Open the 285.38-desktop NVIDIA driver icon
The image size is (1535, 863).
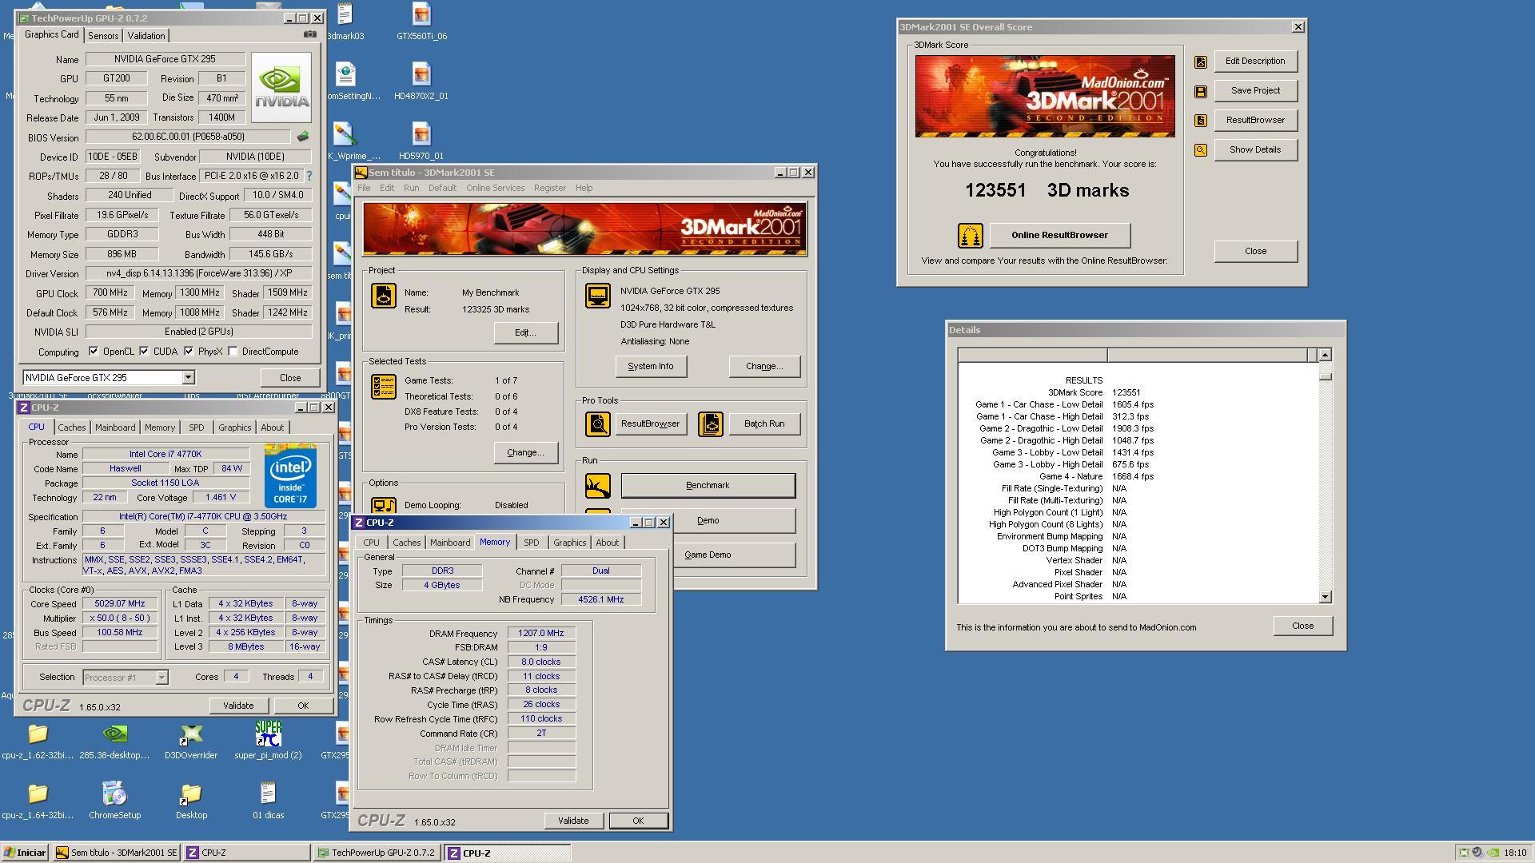[114, 741]
